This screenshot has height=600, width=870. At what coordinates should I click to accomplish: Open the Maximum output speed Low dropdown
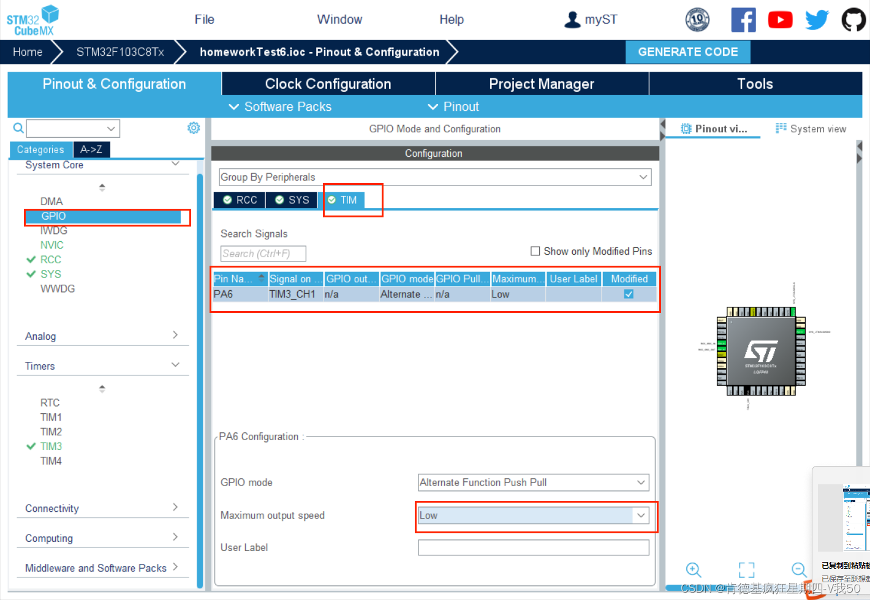tap(533, 516)
